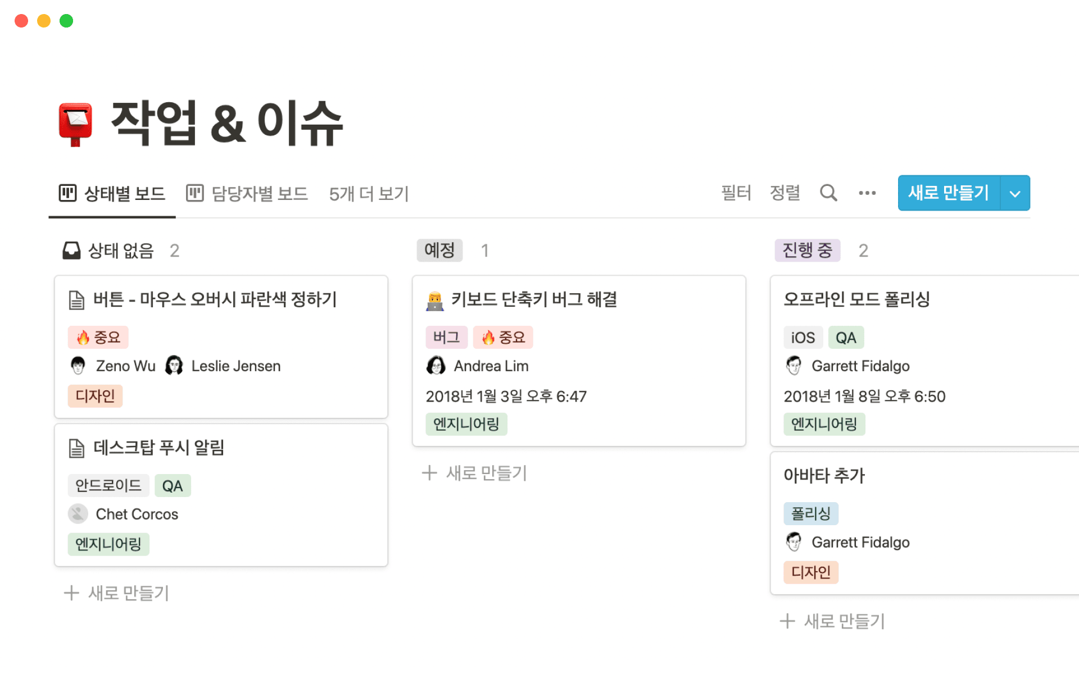Click plus icon under 예정 column
Image resolution: width=1079 pixels, height=674 pixels.
click(x=429, y=473)
